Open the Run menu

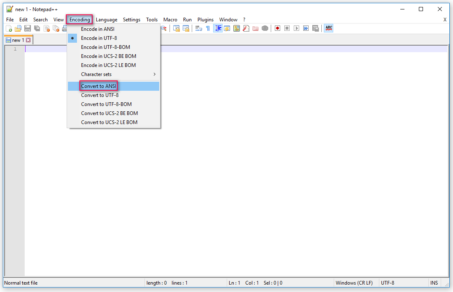tap(187, 20)
